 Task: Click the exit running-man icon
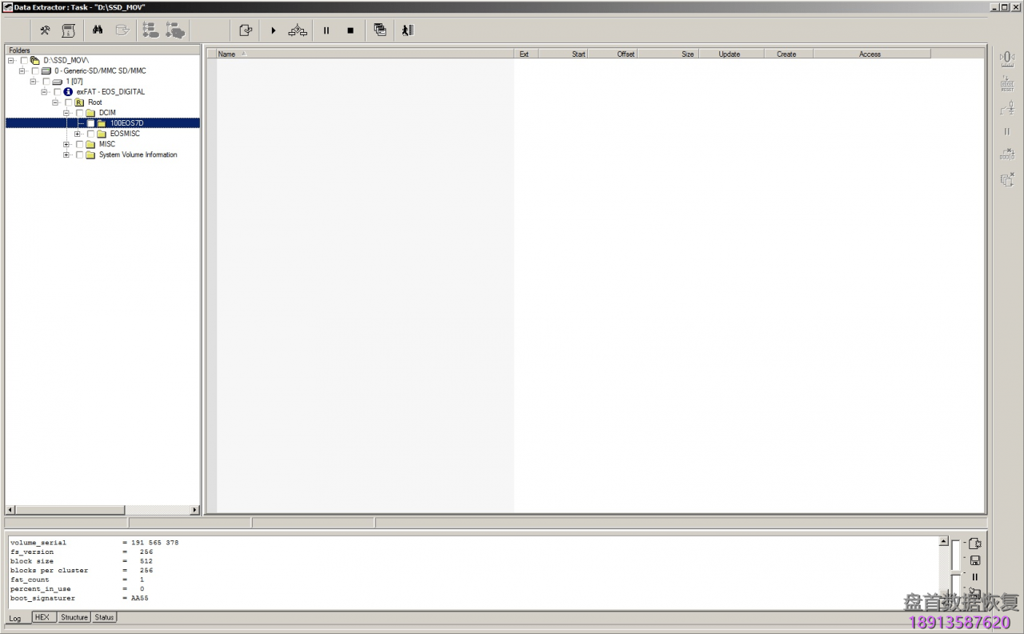coord(407,30)
